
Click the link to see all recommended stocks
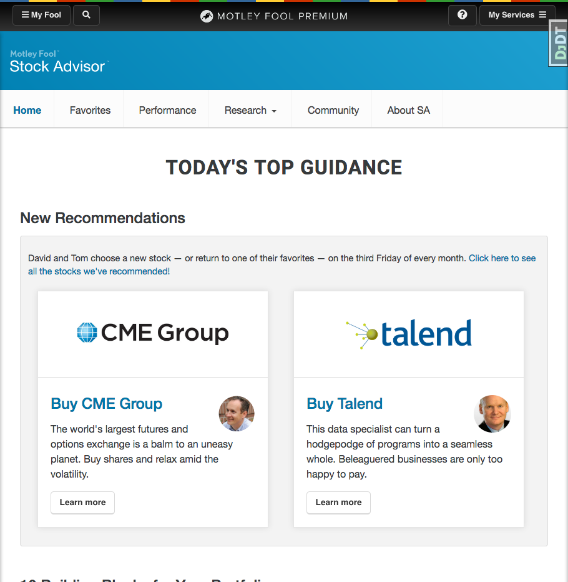tap(282, 264)
